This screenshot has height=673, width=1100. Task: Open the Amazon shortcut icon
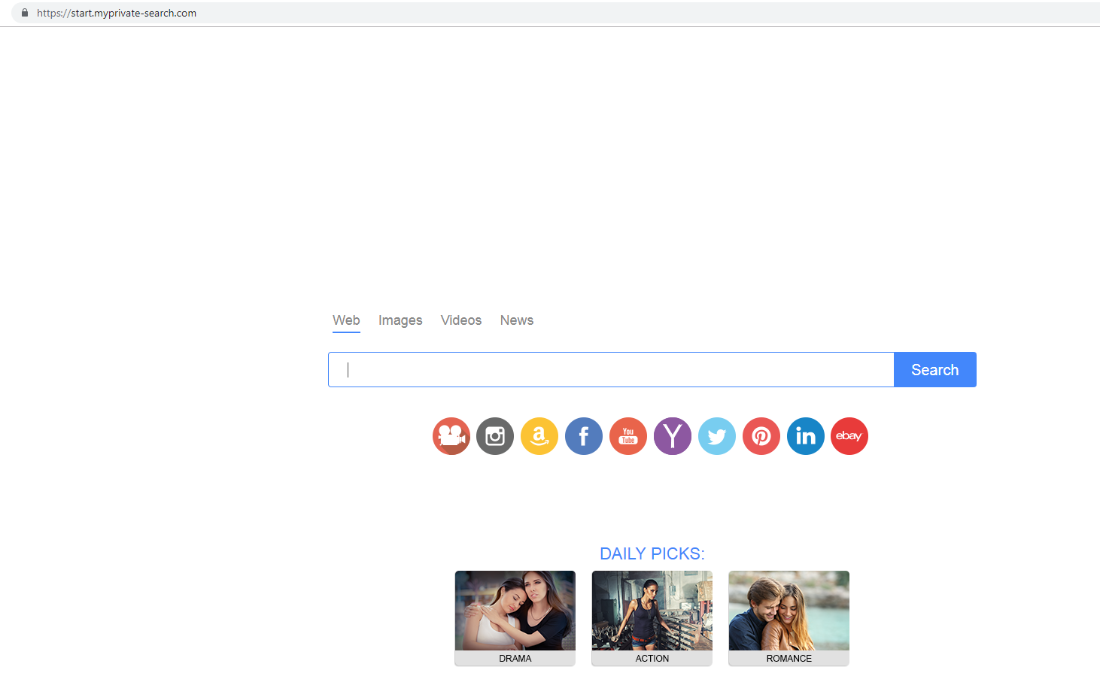click(x=539, y=436)
